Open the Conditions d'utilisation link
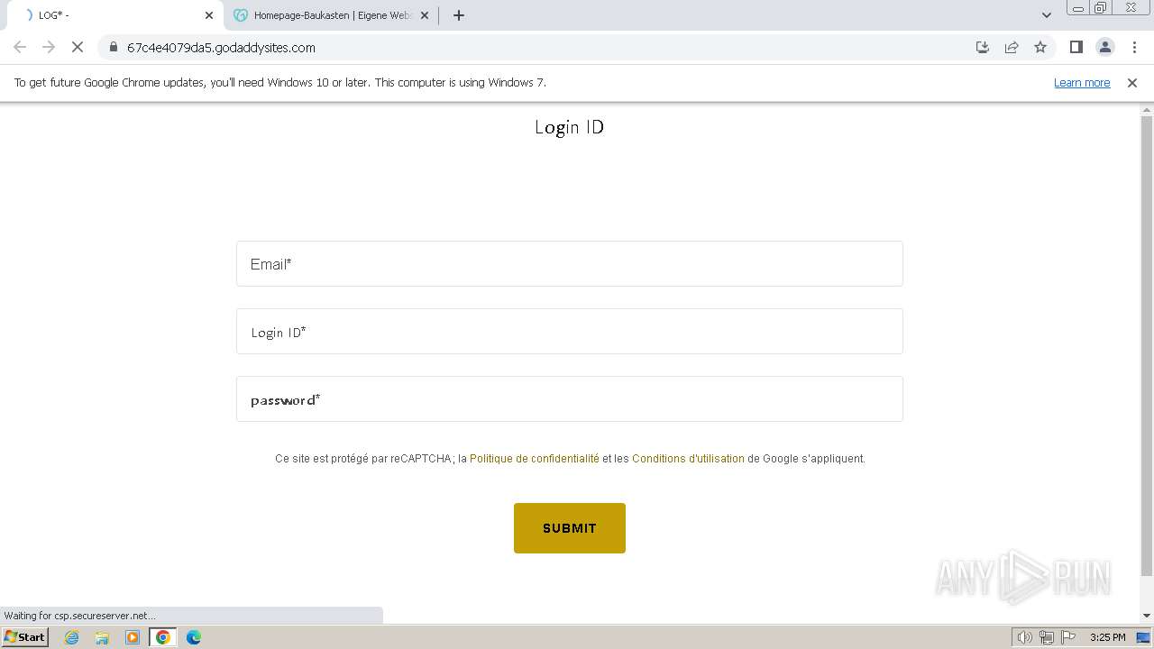This screenshot has height=649, width=1154. [x=688, y=458]
